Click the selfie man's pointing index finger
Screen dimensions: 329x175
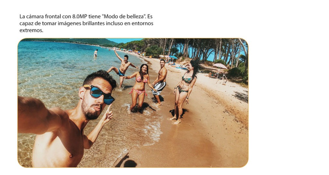click(109, 108)
